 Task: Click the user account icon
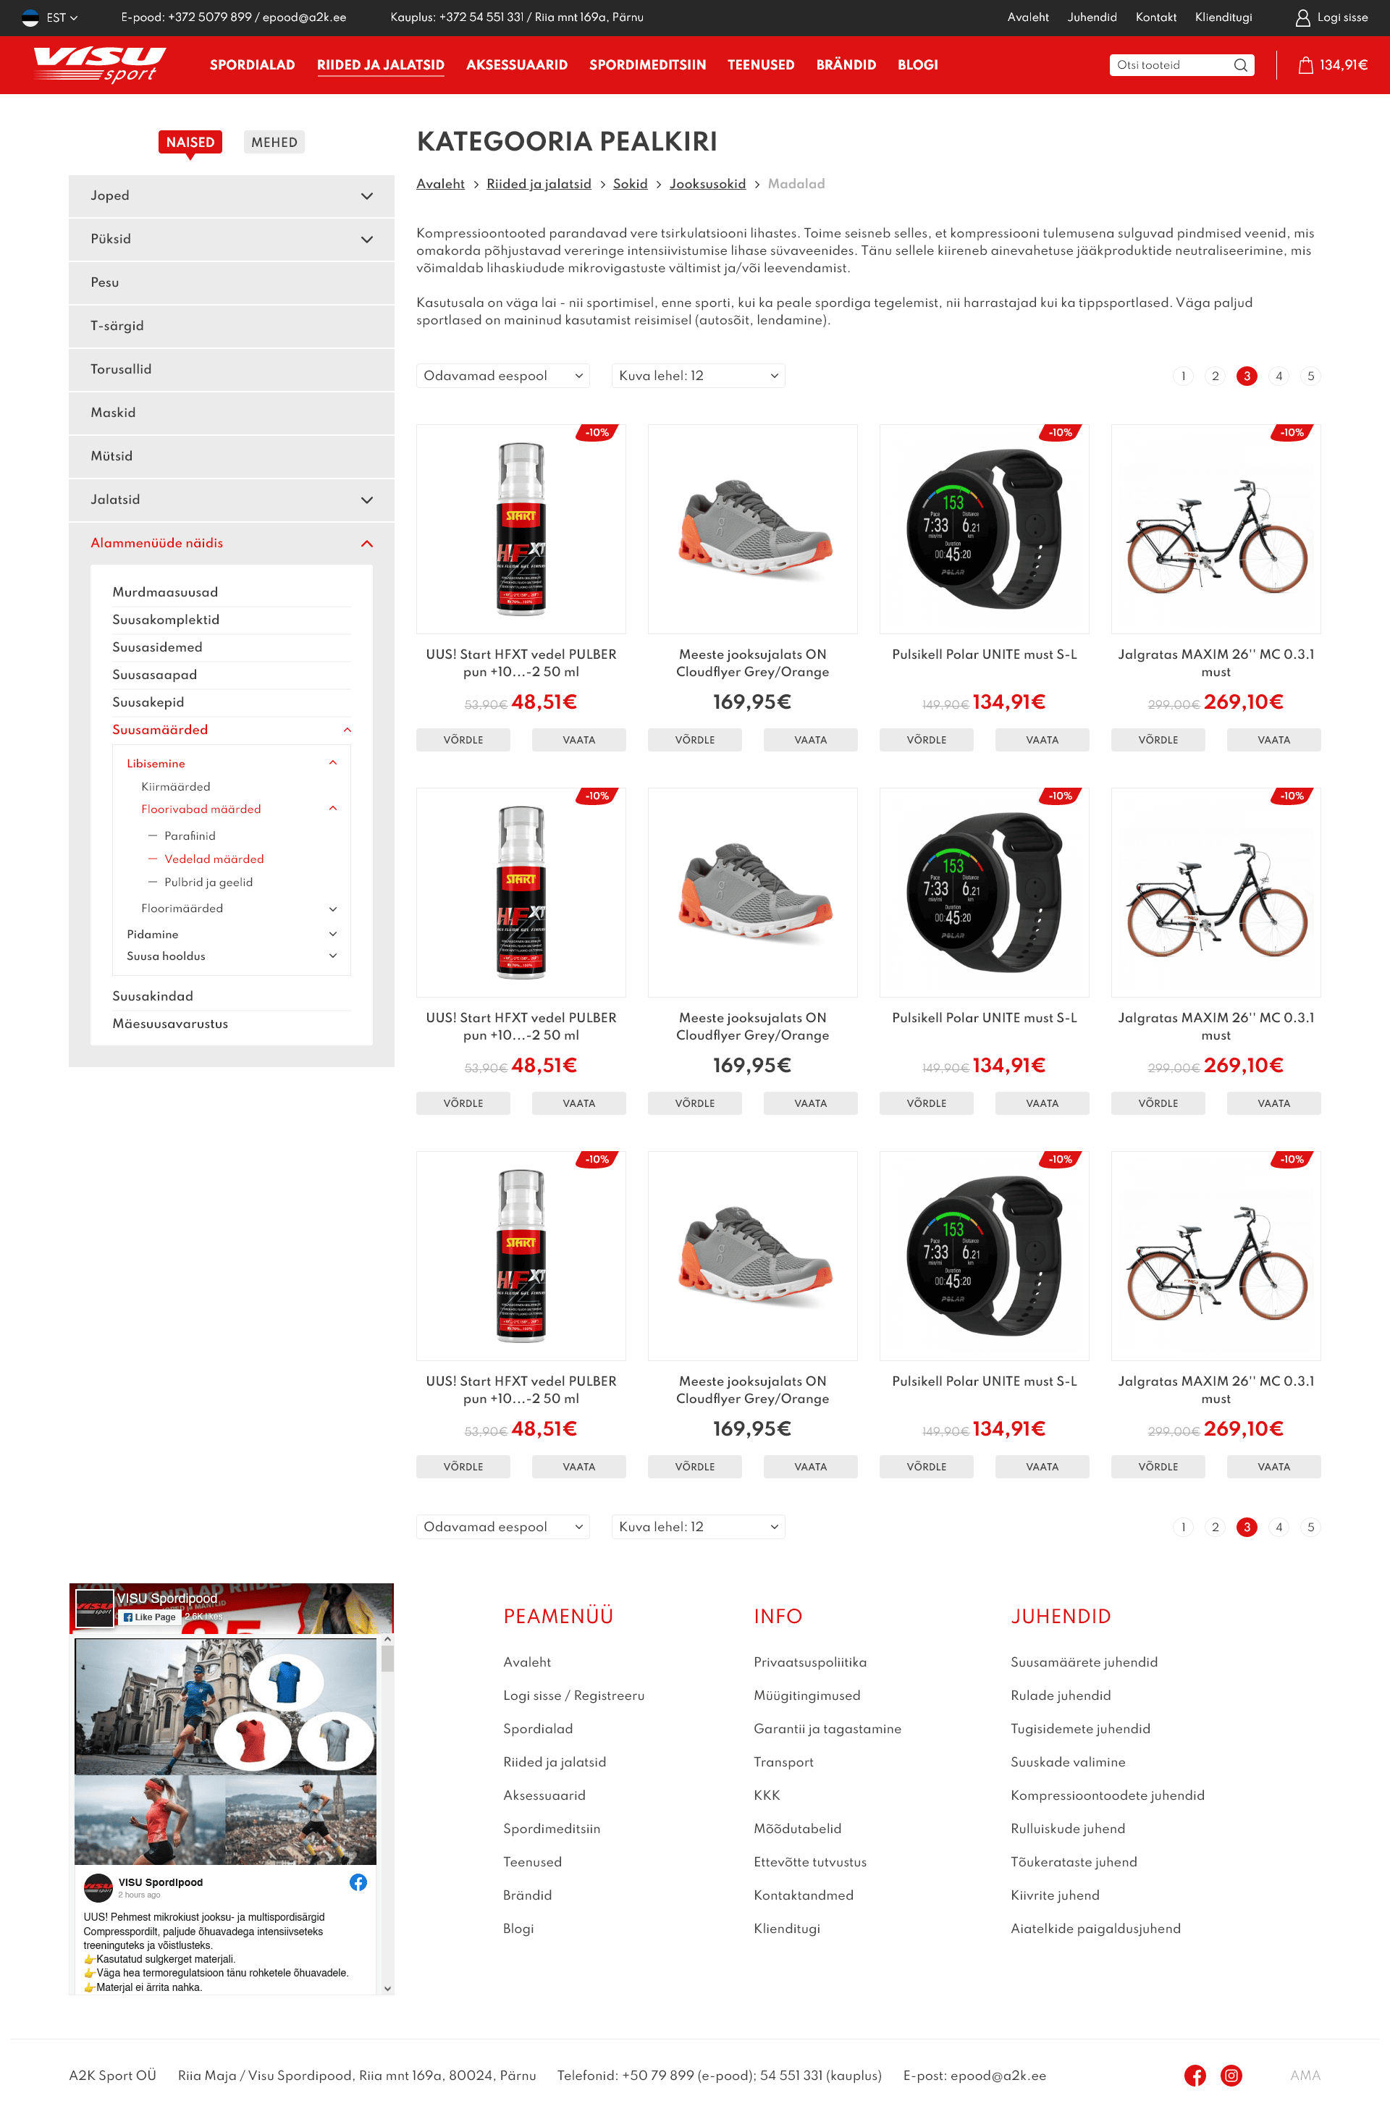tap(1302, 18)
